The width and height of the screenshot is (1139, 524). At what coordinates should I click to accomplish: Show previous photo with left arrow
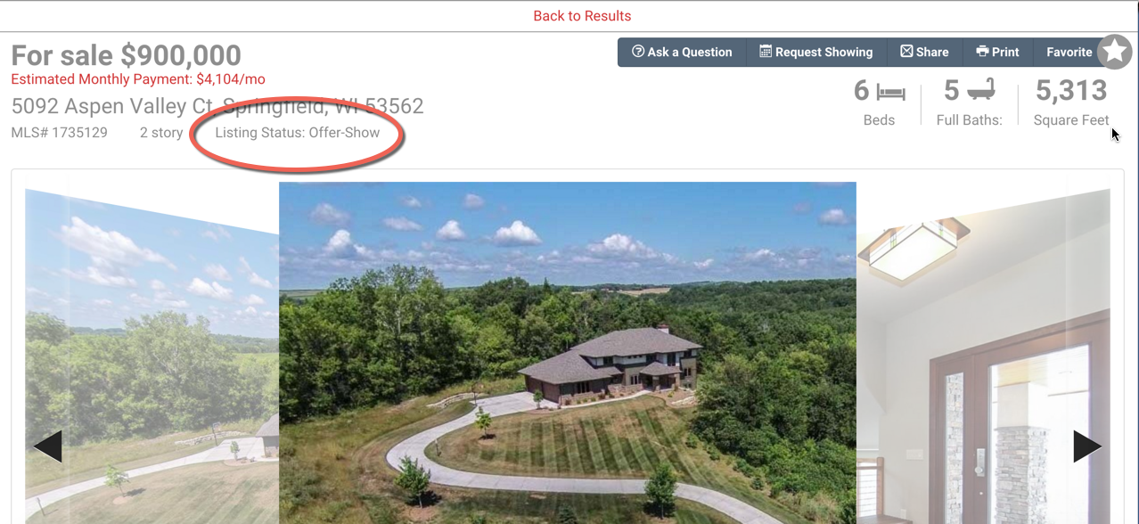(48, 446)
